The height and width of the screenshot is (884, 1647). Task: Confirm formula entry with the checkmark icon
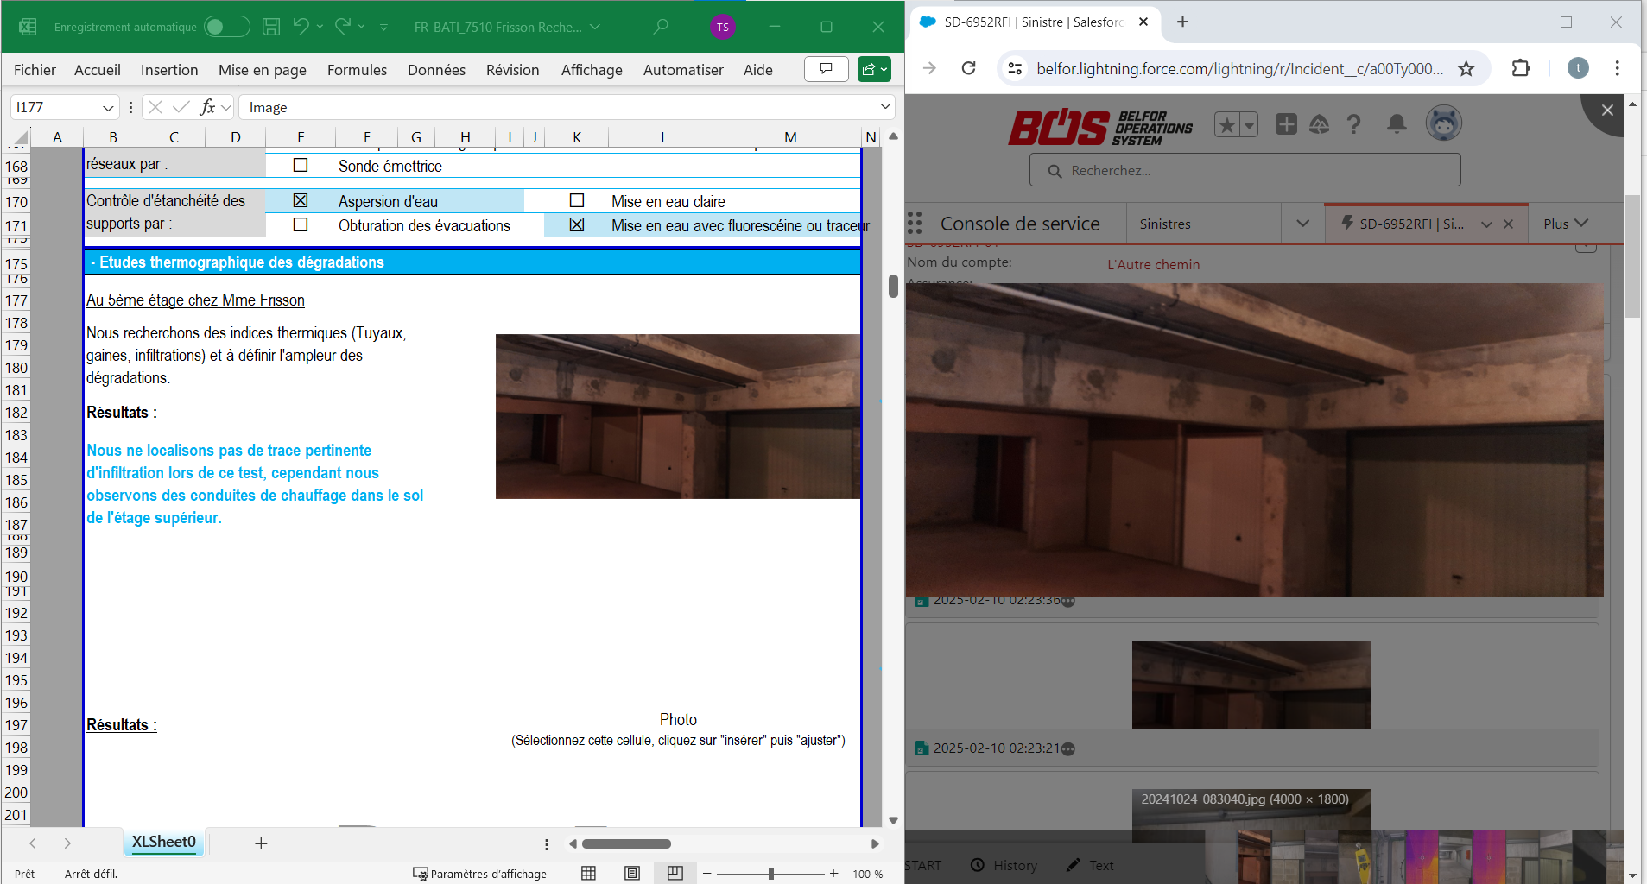coord(181,107)
